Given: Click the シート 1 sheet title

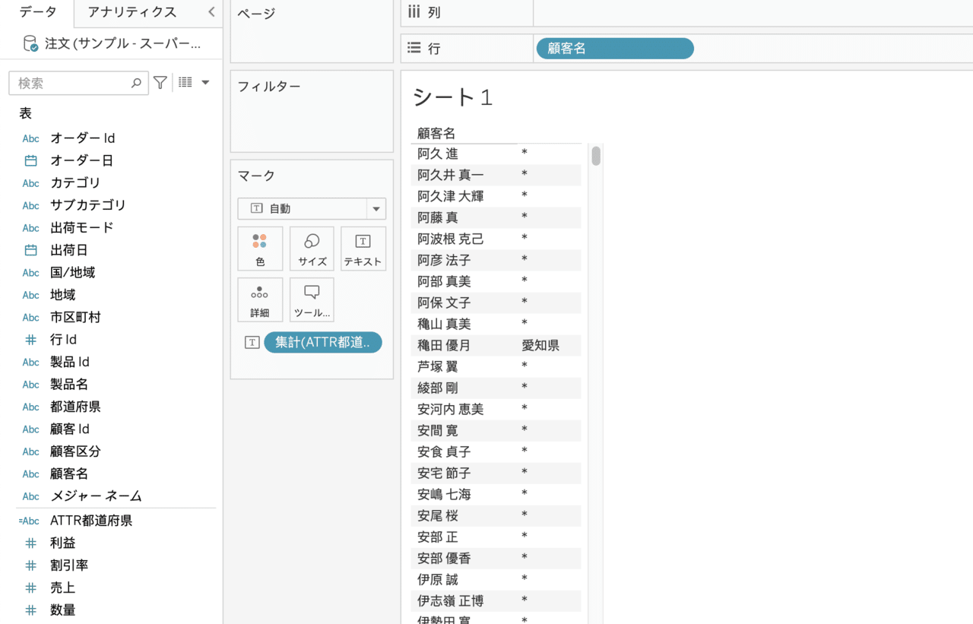Looking at the screenshot, I should (453, 97).
